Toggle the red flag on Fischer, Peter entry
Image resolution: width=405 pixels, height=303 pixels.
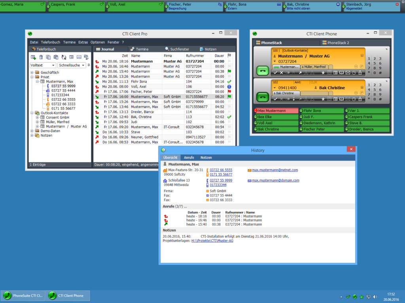[229, 92]
